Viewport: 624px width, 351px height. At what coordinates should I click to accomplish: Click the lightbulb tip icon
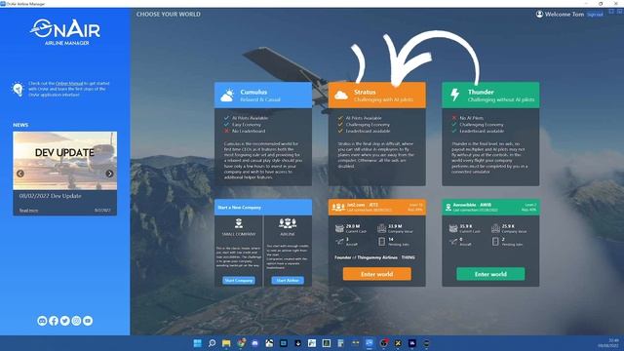pos(18,89)
